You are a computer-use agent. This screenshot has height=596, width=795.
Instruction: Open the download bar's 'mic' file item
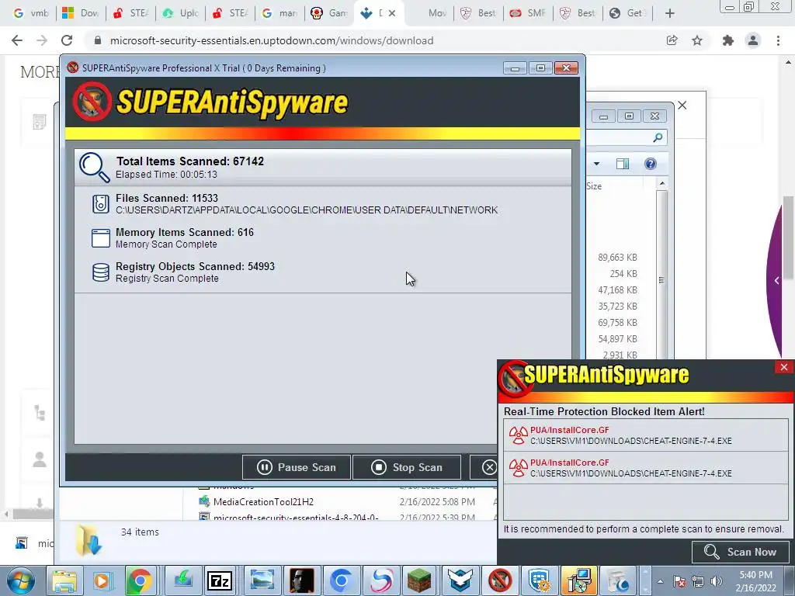(34, 543)
